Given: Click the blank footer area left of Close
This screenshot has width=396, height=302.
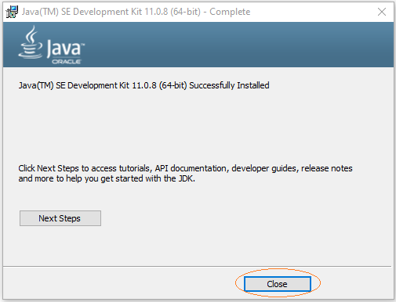Looking at the screenshot, I should point(118,284).
